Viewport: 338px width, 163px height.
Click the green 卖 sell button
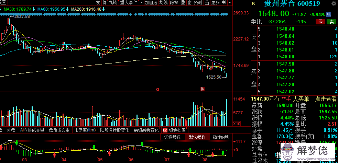tap(331, 22)
